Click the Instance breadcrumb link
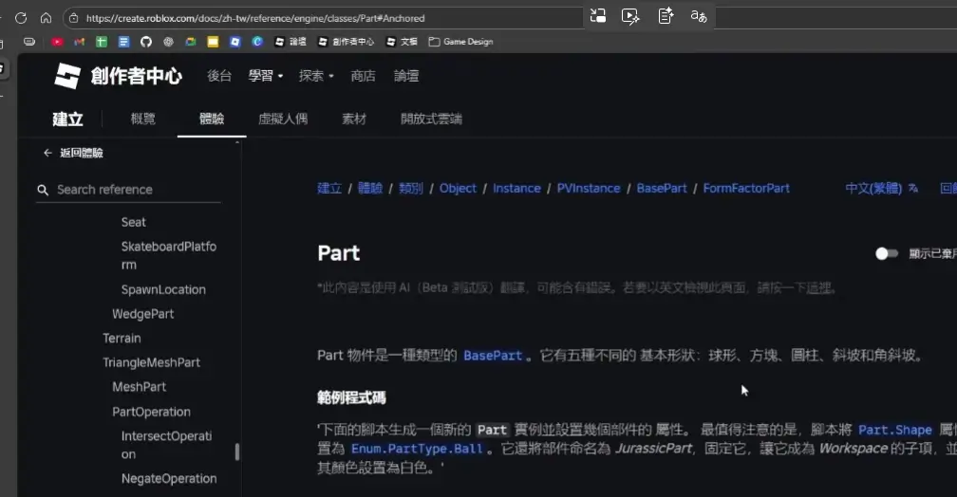This screenshot has width=957, height=497. (x=516, y=189)
